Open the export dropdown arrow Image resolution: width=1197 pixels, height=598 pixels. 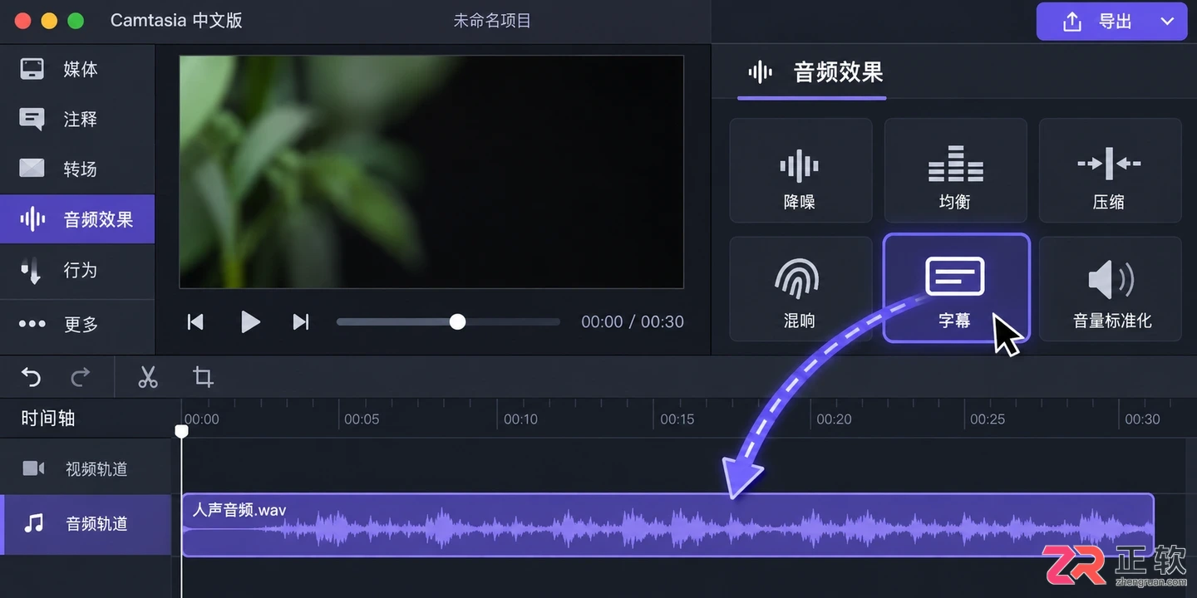pos(1168,22)
